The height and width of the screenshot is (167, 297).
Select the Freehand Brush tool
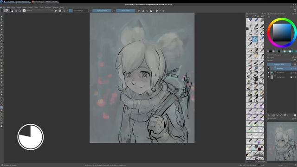[x=1, y=29]
